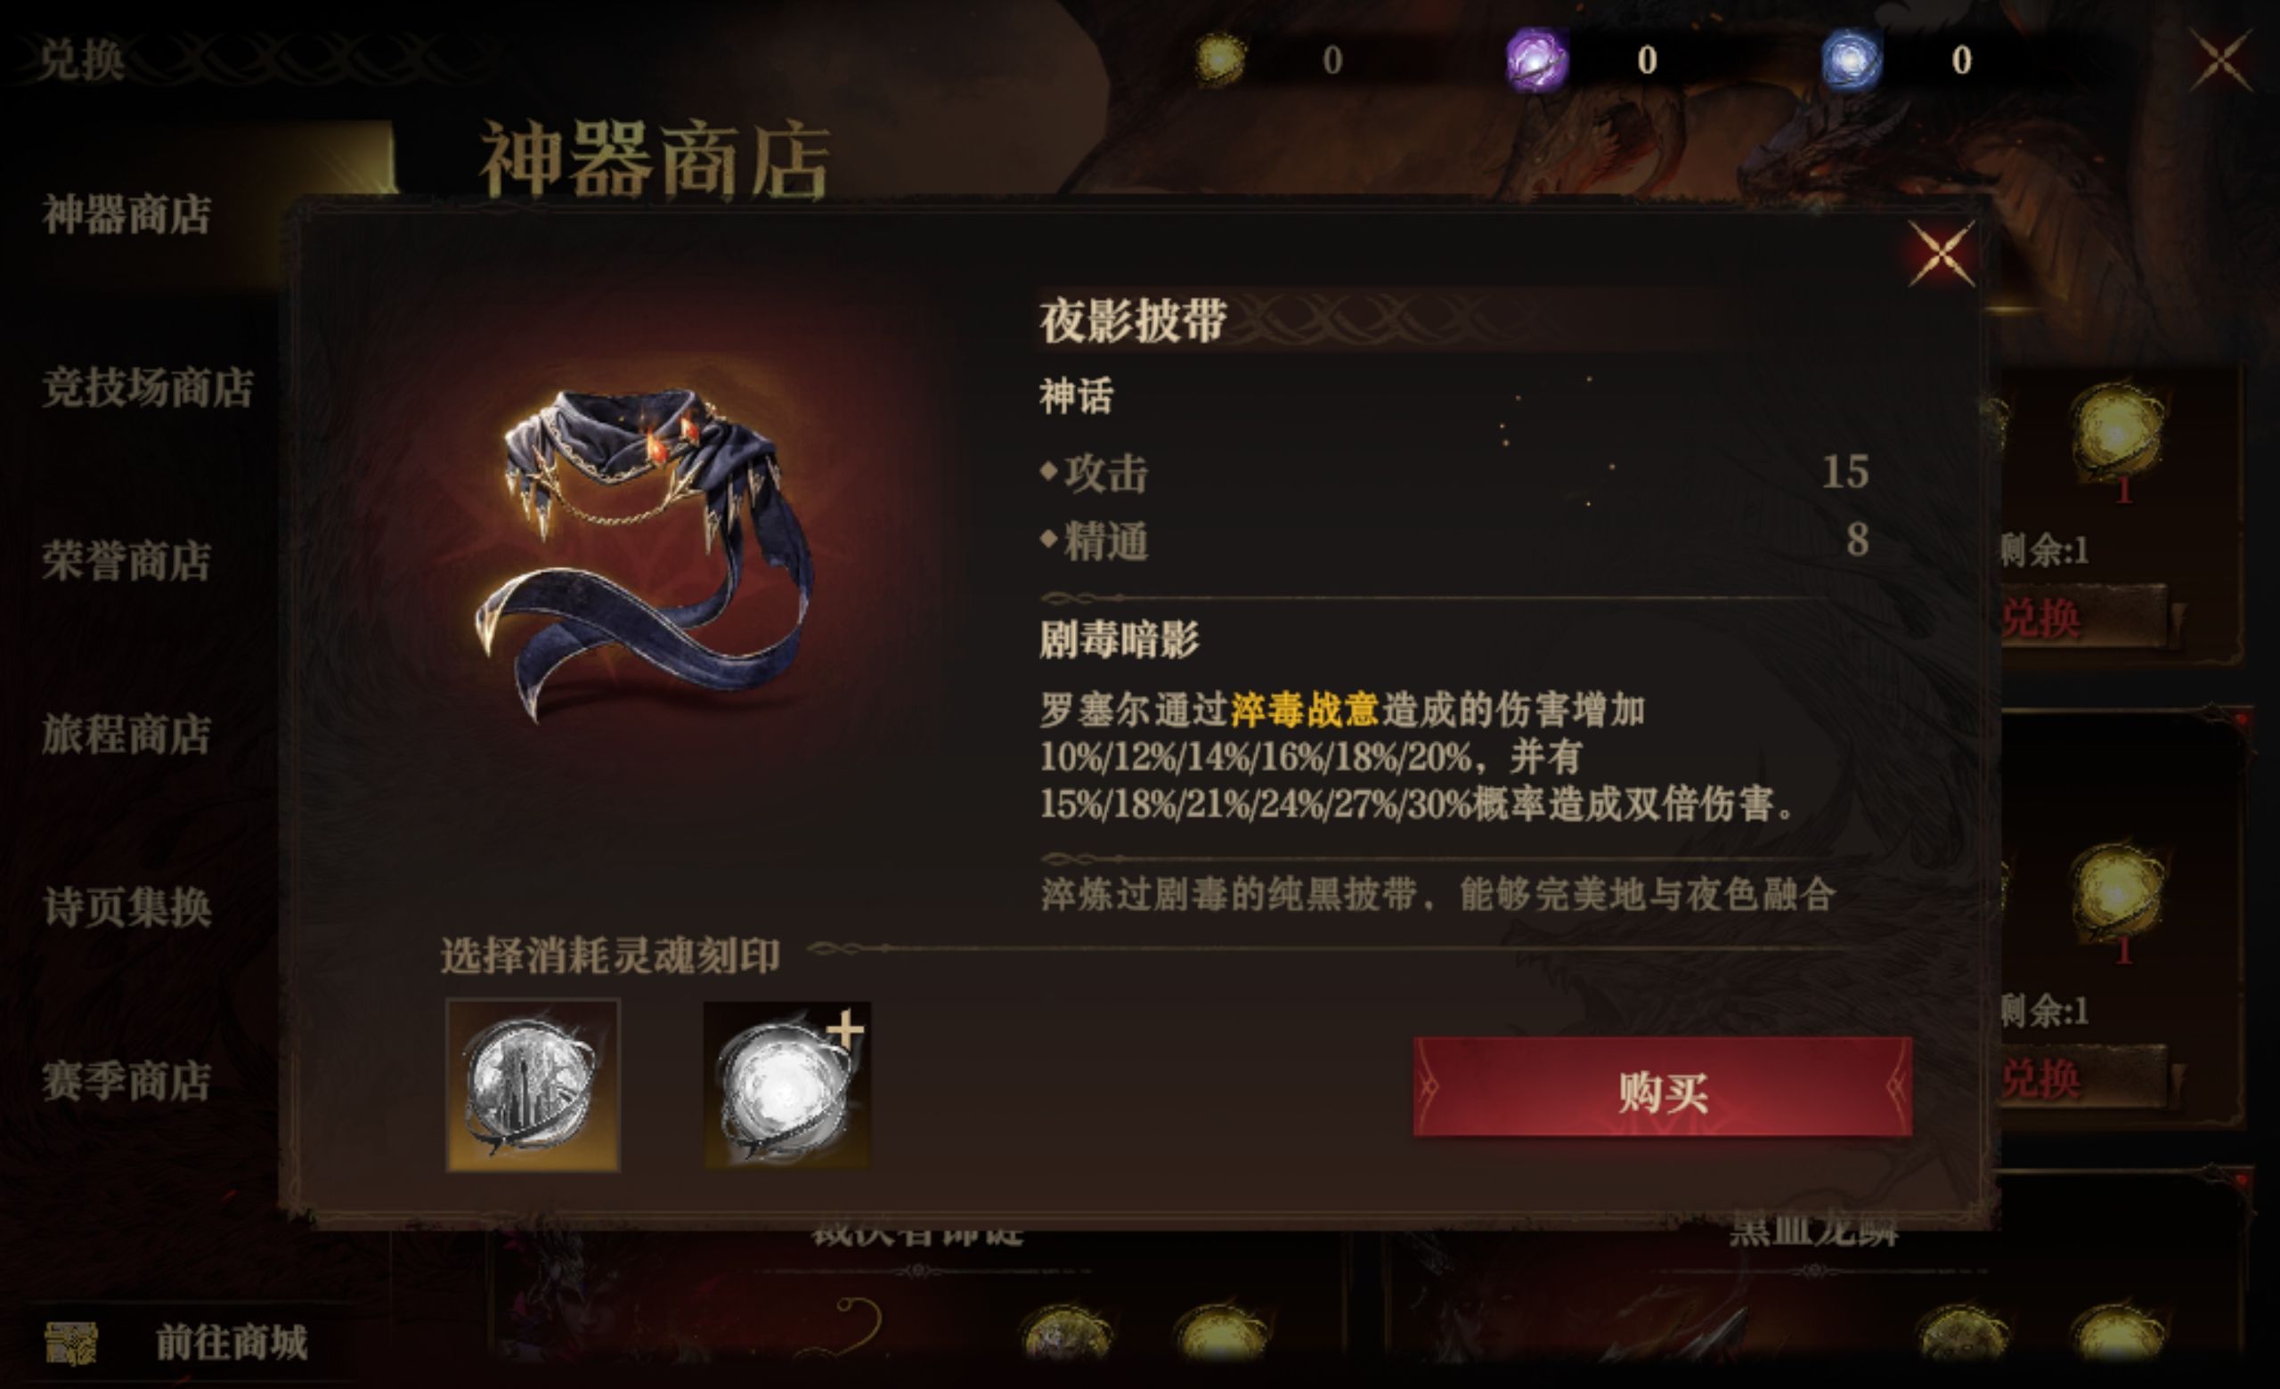The image size is (2280, 1389).
Task: Click the gold coin currency icon
Action: [1219, 59]
